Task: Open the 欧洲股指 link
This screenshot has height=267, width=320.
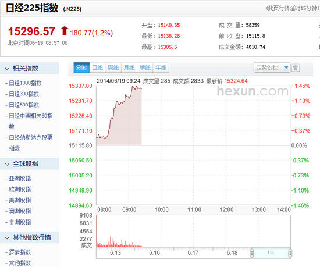Action: click(x=20, y=189)
